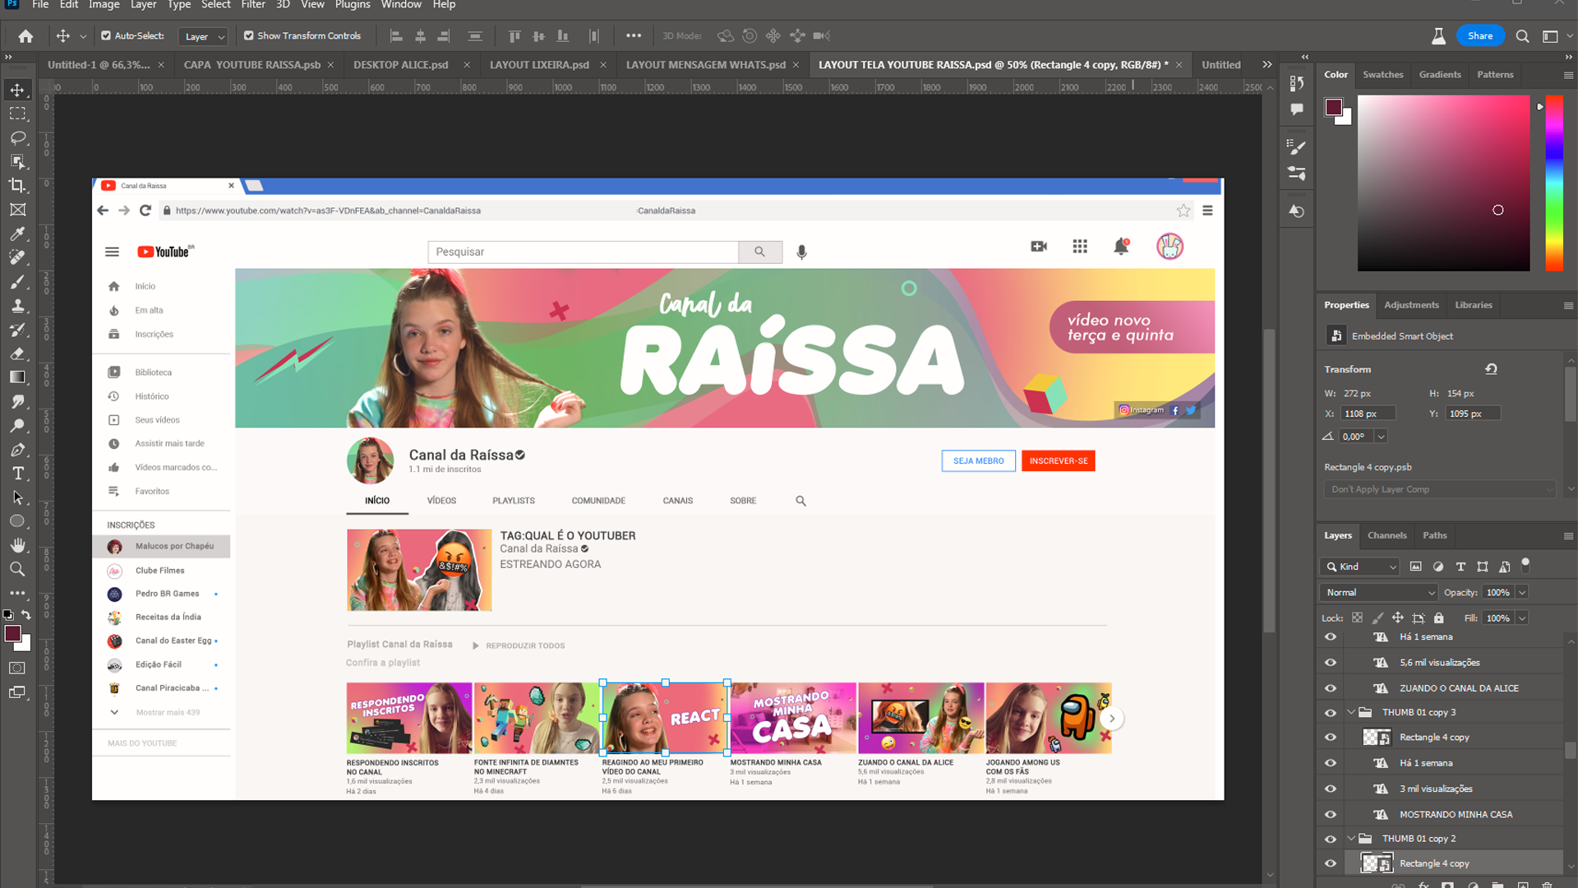
Task: Close the CAPA YOUTUBE RAISSA.psb tab
Action: click(330, 65)
